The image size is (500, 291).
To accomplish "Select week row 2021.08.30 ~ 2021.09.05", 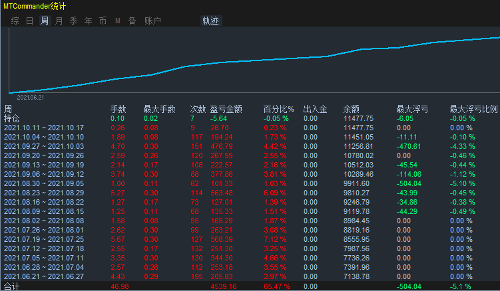I will pyautogui.click(x=250, y=183).
